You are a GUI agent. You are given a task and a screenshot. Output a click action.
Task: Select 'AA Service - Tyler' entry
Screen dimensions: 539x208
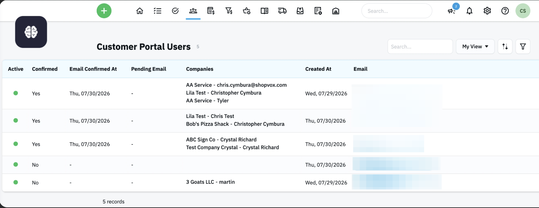click(207, 101)
